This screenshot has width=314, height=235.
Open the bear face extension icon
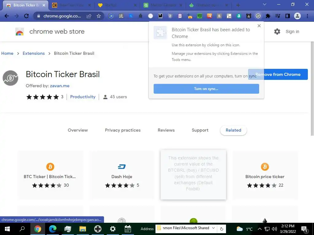[248, 16]
